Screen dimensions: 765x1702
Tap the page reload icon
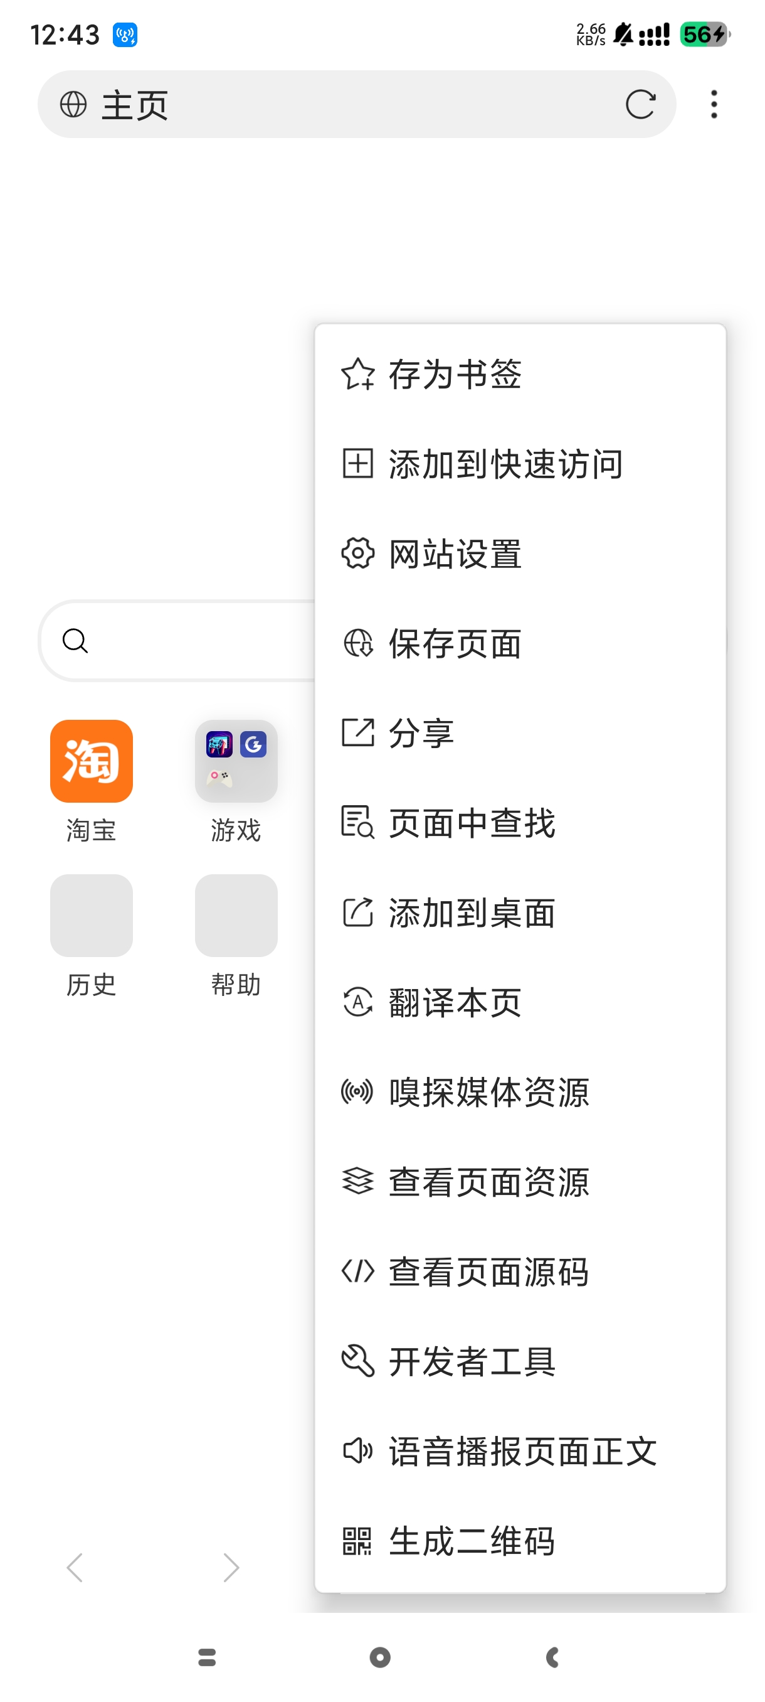click(x=640, y=104)
